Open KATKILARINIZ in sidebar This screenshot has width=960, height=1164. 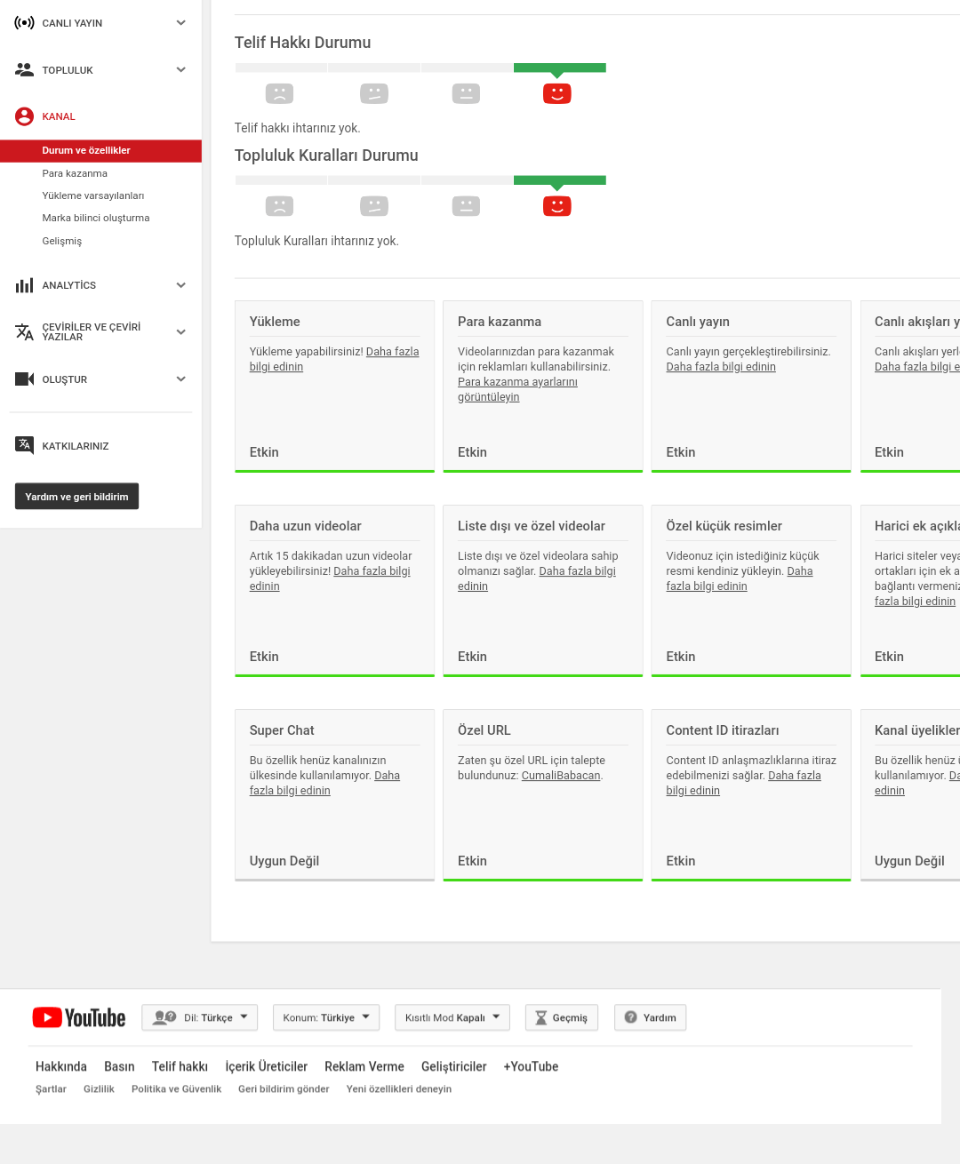point(76,446)
